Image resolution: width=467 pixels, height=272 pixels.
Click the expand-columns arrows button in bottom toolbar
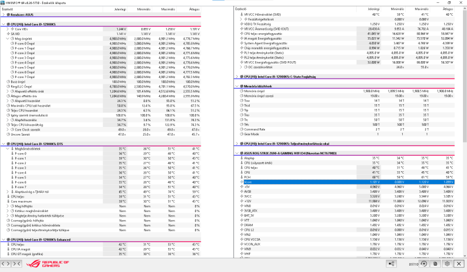(6, 264)
